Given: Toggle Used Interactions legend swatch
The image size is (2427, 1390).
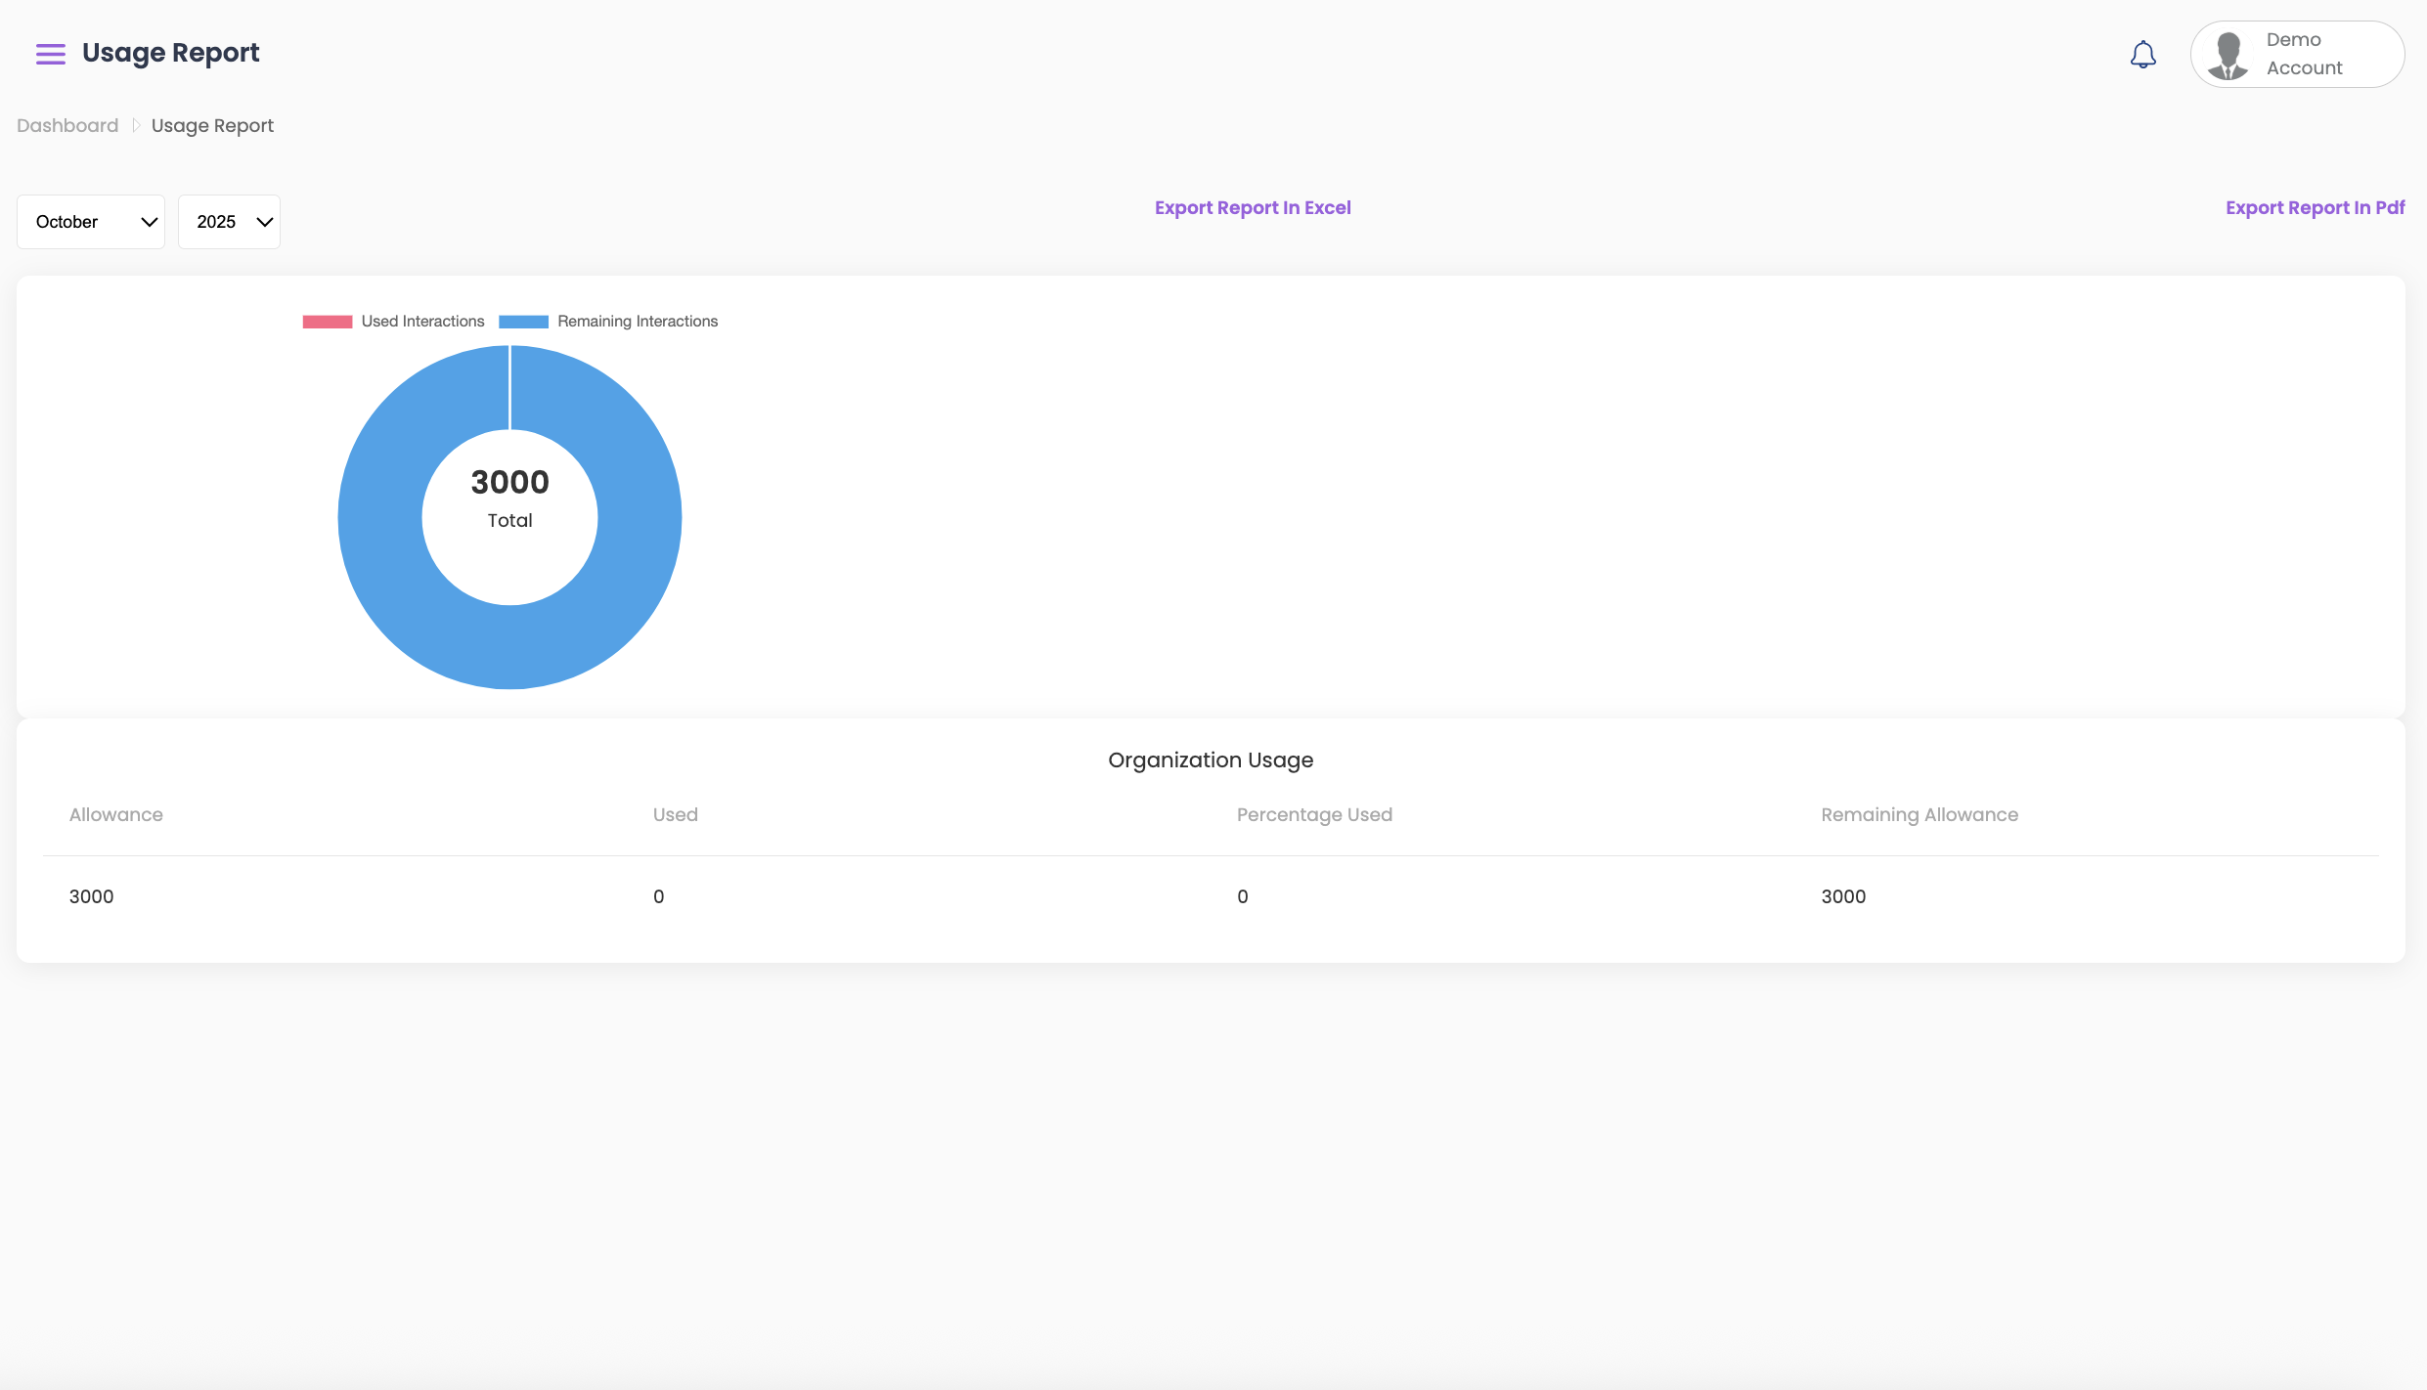Looking at the screenshot, I should click(328, 322).
